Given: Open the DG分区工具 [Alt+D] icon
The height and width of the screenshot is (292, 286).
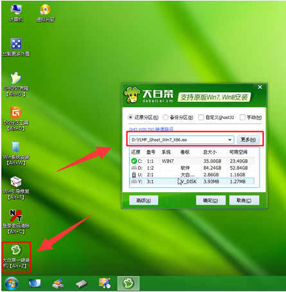Looking at the screenshot, I should click(16, 119).
